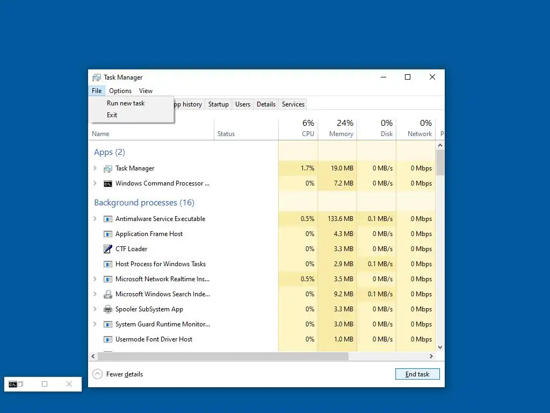The width and height of the screenshot is (550, 413).
Task: Switch to the Startup tab
Action: pyautogui.click(x=218, y=104)
